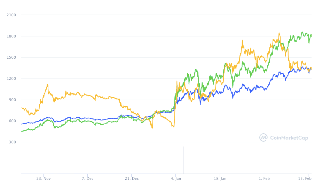Viewport: 322px width, 184px height.
Task: Click the orange line's lowest dip in late December
Action: 152,128
